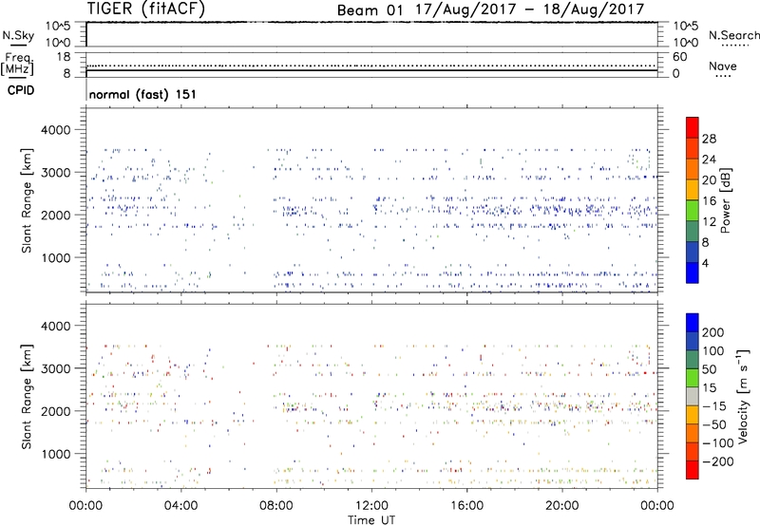Click the gray -15 to 15 Velocity colorbar segment

pos(693,396)
